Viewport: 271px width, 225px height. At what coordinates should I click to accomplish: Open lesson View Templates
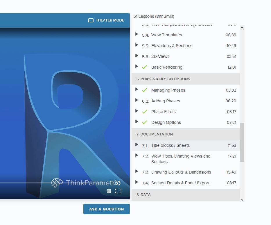167,35
